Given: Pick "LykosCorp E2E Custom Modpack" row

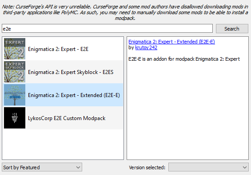Looking at the screenshot, I should point(63,118).
